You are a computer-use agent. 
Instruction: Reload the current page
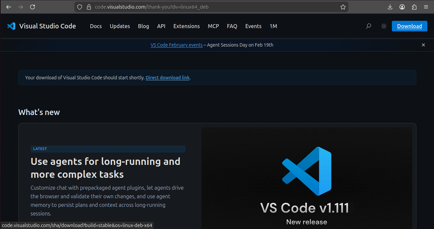click(x=33, y=7)
